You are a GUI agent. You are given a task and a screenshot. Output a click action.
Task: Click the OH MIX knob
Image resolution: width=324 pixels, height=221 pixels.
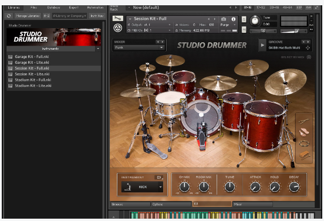coord(184,187)
